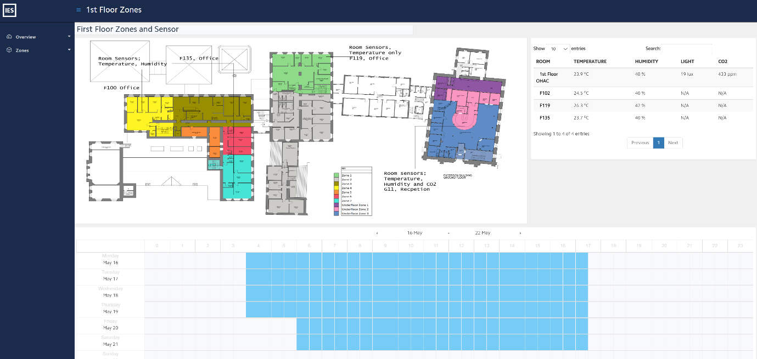Click the green Zone 1 legend swatch
The image size is (757, 359).
coord(336,175)
